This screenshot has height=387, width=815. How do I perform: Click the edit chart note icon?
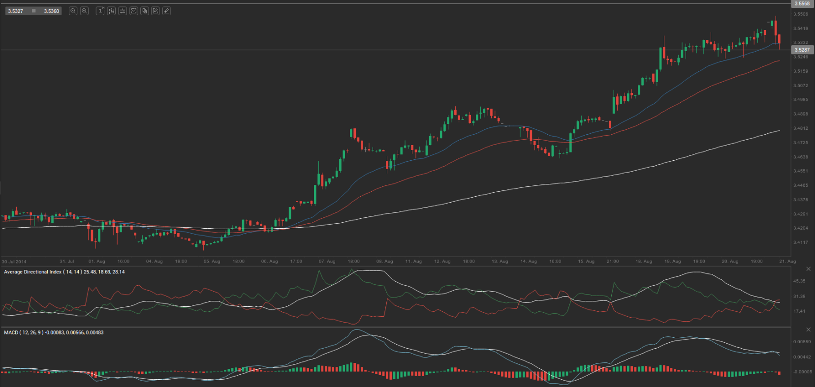coord(156,11)
